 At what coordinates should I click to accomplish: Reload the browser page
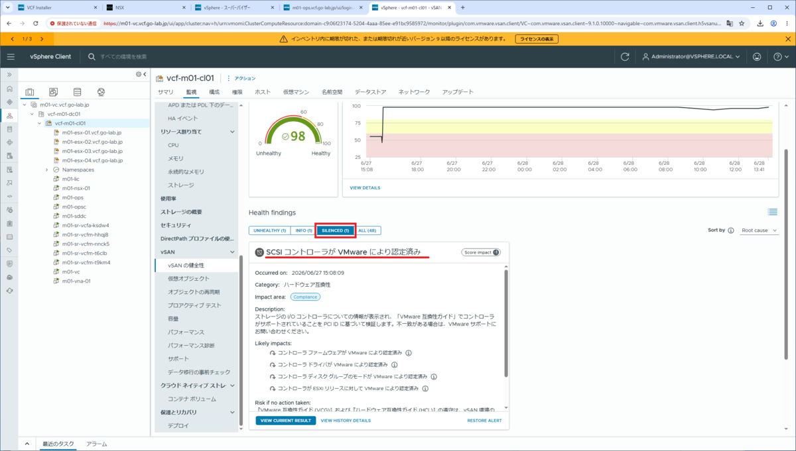point(36,23)
